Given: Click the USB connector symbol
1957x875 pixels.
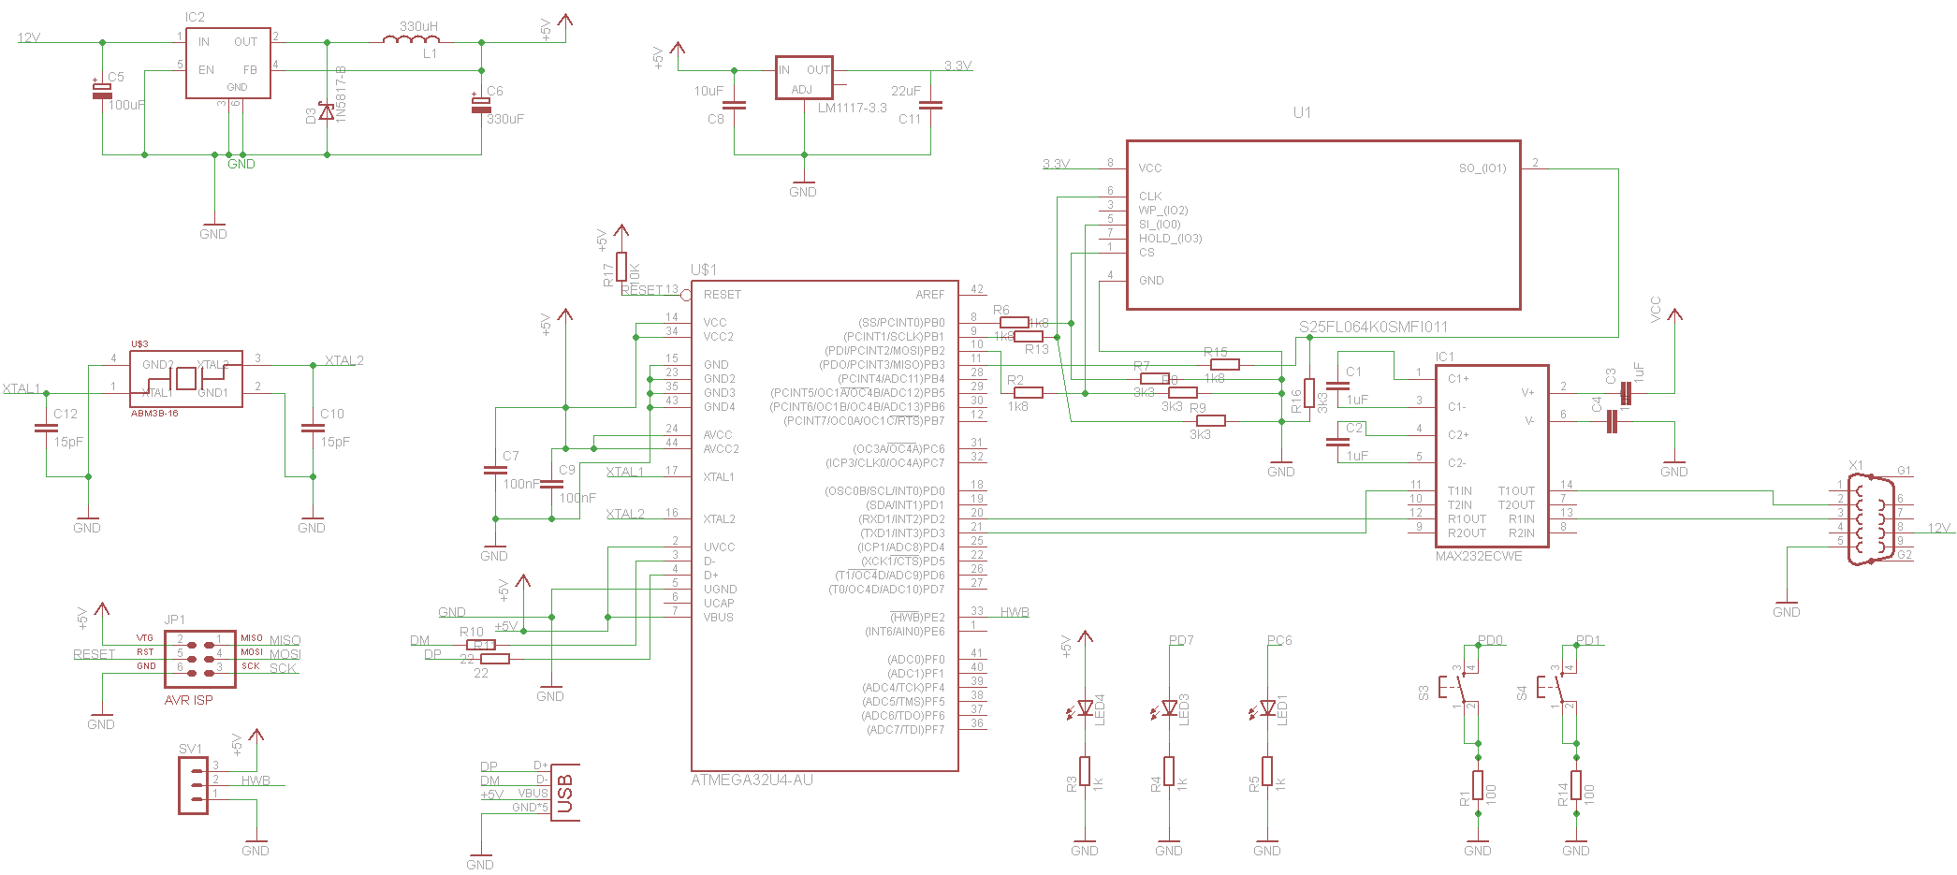Looking at the screenshot, I should click(565, 793).
